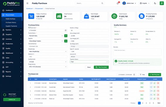Click the Vehicle Number input field

click(x=48, y=46)
